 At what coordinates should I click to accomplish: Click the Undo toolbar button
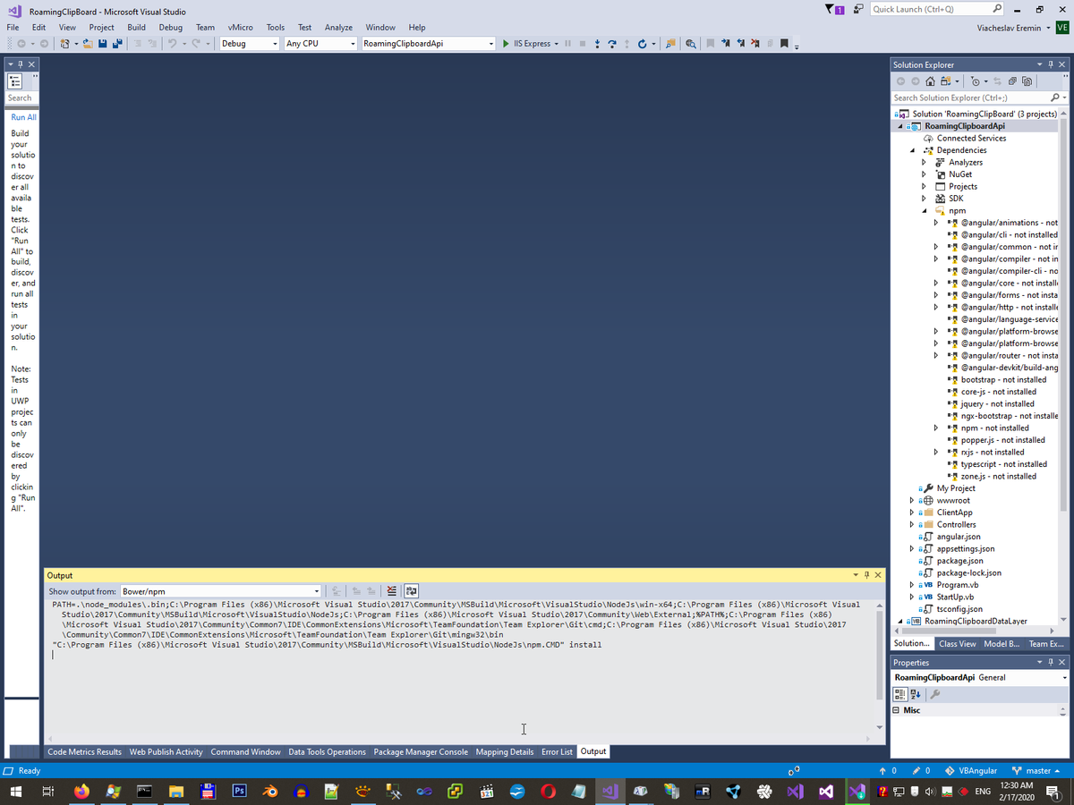click(x=171, y=44)
